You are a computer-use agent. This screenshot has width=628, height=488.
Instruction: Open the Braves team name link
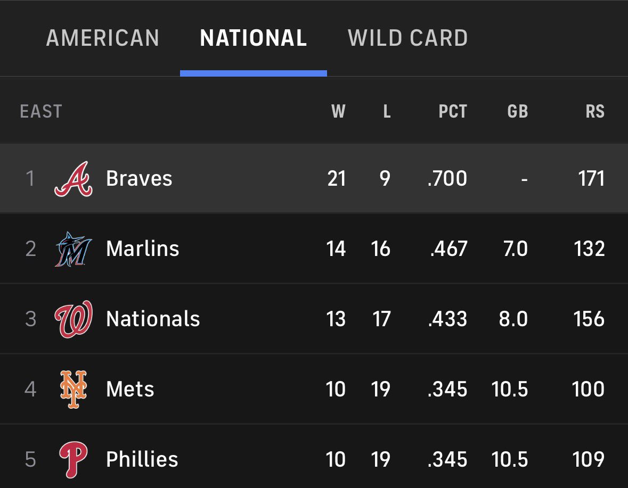139,178
